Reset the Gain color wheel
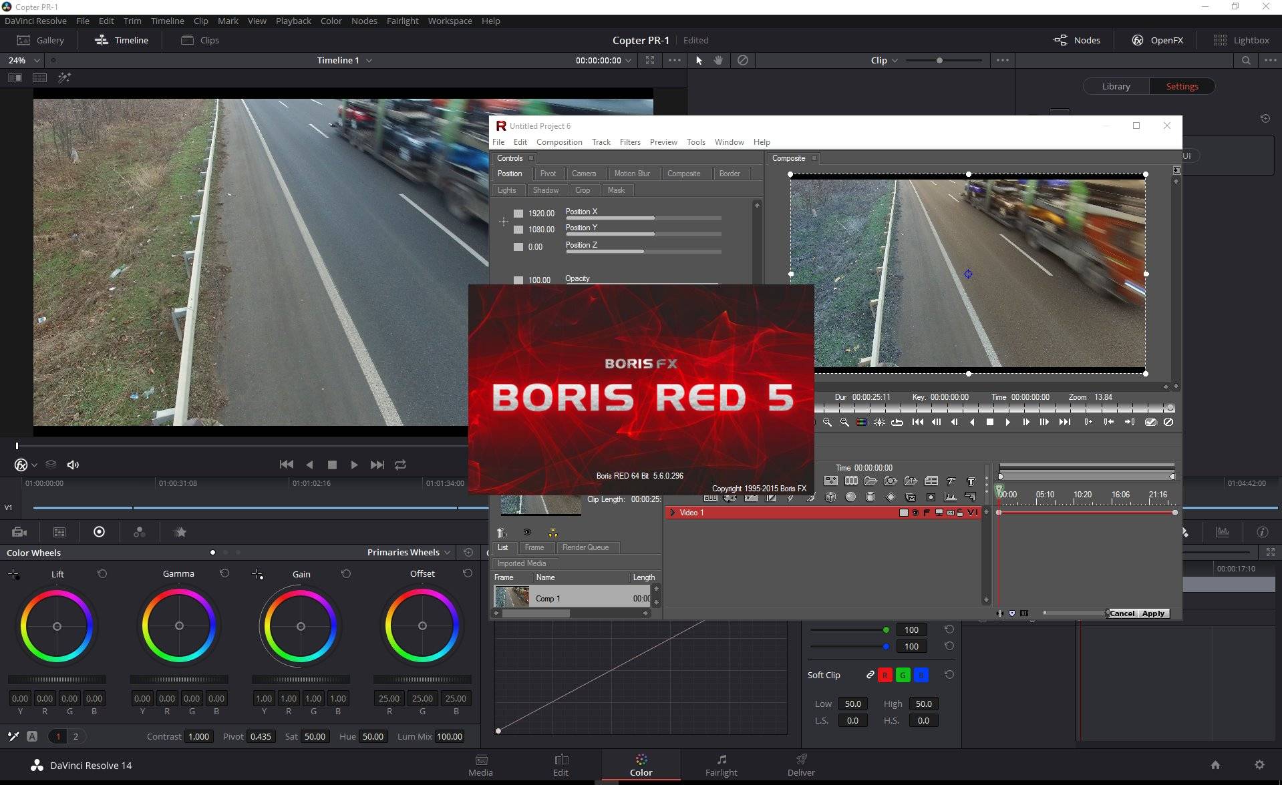1282x785 pixels. 346,573
